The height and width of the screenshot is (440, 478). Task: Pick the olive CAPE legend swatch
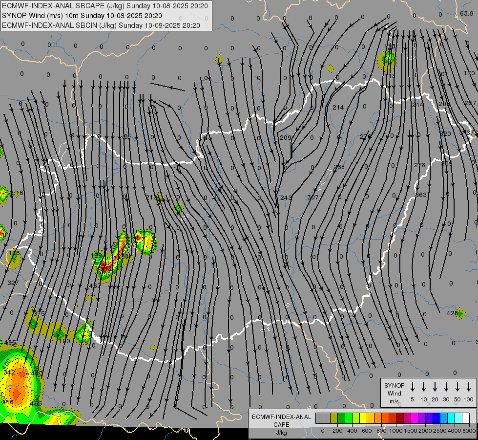334,418
